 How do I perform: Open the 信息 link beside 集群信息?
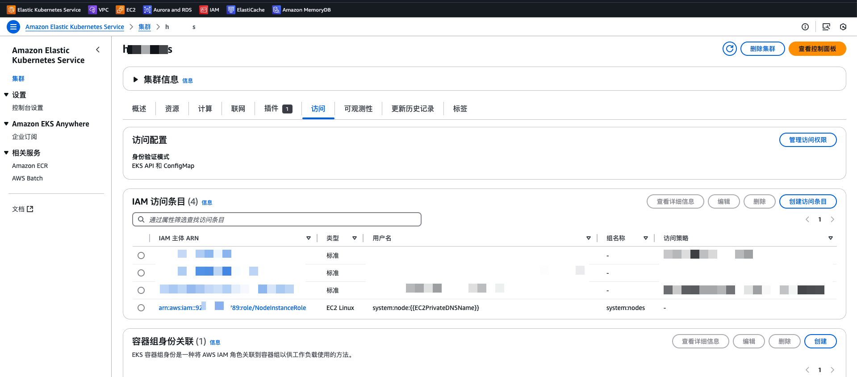pos(188,80)
